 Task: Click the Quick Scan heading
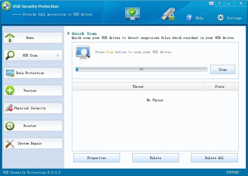(84, 33)
